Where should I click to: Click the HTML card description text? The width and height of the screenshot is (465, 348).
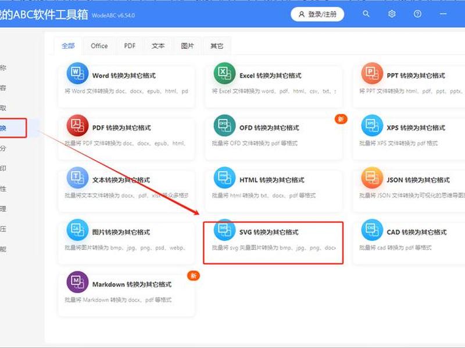[264, 195]
